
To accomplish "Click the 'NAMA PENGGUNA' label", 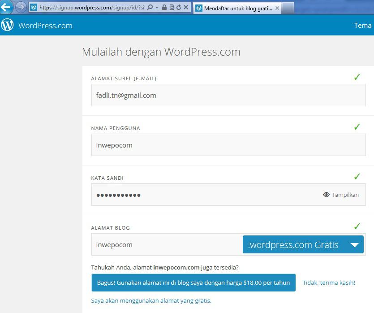I will click(x=116, y=128).
